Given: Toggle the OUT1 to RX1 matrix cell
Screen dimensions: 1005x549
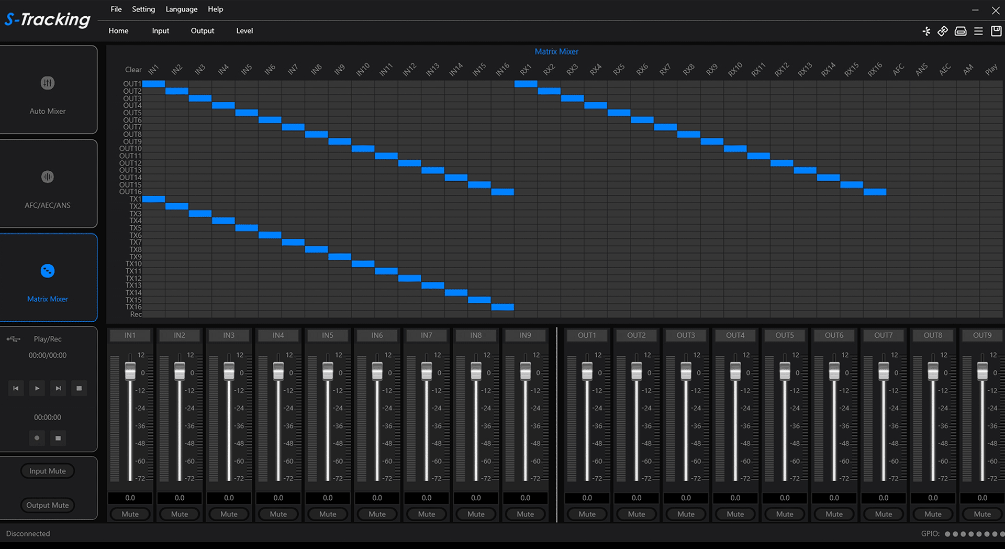Looking at the screenshot, I should tap(526, 84).
